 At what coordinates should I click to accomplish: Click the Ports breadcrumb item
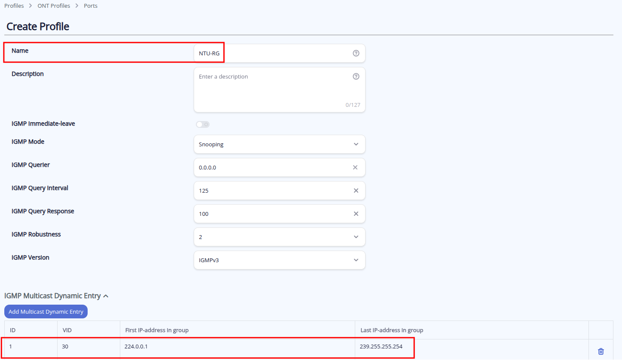tap(91, 6)
